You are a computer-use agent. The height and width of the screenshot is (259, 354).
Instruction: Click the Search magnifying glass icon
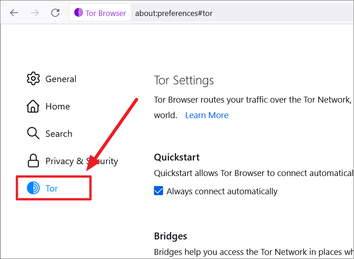33,133
